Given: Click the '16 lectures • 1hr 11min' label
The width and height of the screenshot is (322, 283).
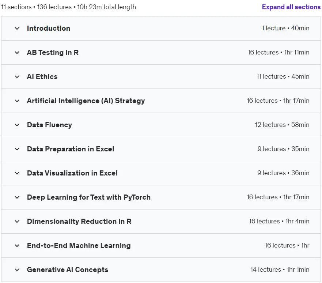Looking at the screenshot, I should (x=278, y=52).
